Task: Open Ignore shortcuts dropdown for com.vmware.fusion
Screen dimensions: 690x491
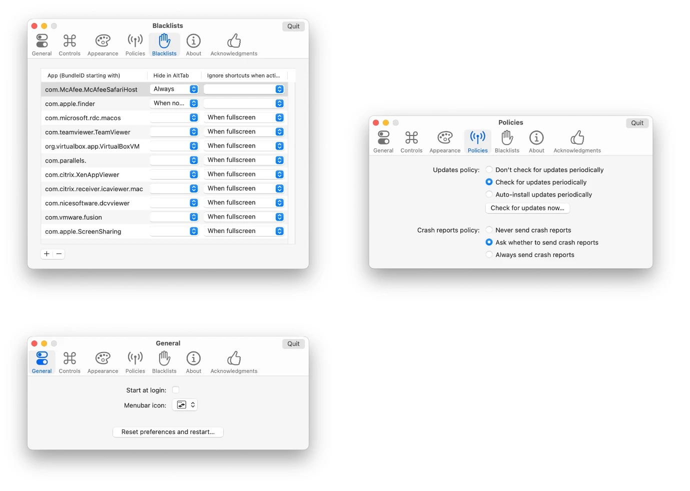Action: click(x=244, y=217)
